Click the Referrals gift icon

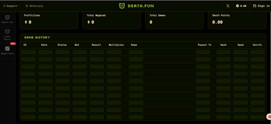[x=27, y=6]
